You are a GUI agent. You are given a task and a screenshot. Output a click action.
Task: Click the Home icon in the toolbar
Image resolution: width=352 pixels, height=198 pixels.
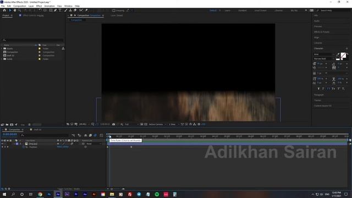pos(4,10)
